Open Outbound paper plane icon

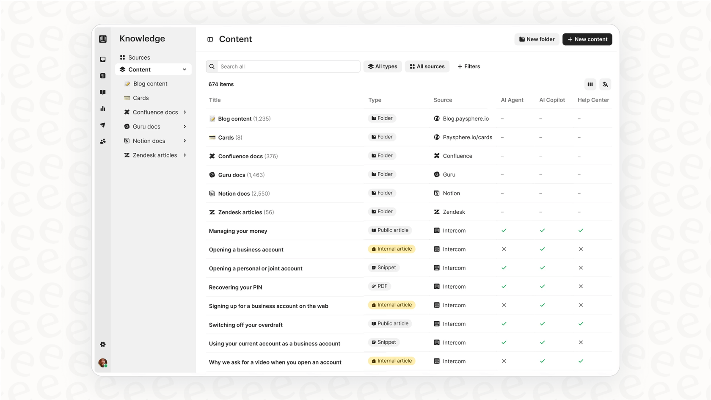click(103, 125)
